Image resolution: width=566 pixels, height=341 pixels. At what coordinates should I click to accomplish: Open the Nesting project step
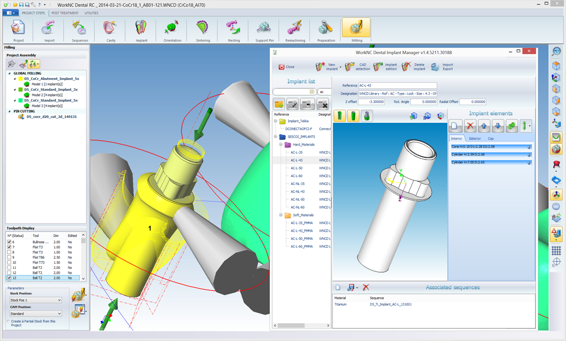pyautogui.click(x=233, y=31)
